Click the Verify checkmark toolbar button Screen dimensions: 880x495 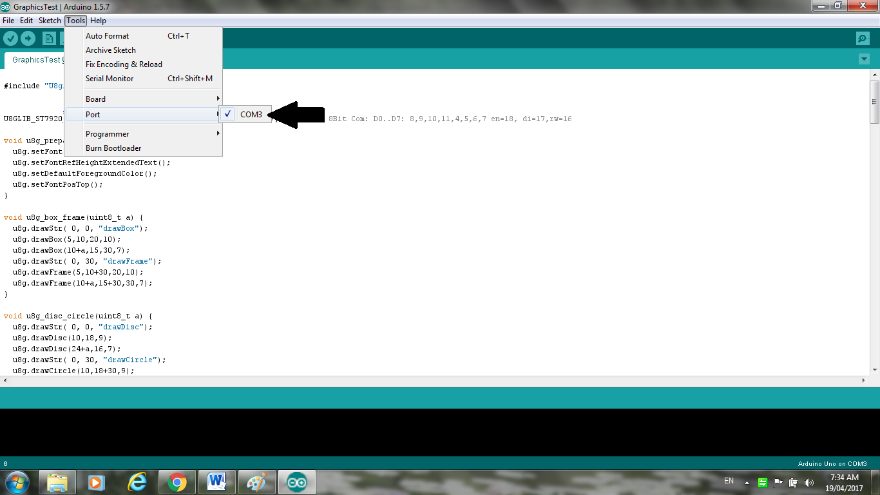[10, 39]
